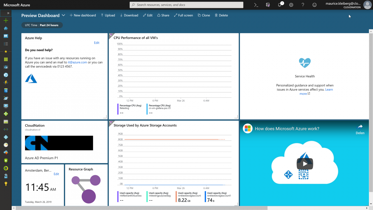Click the Key Vault key icon in sidebar

[6, 183]
